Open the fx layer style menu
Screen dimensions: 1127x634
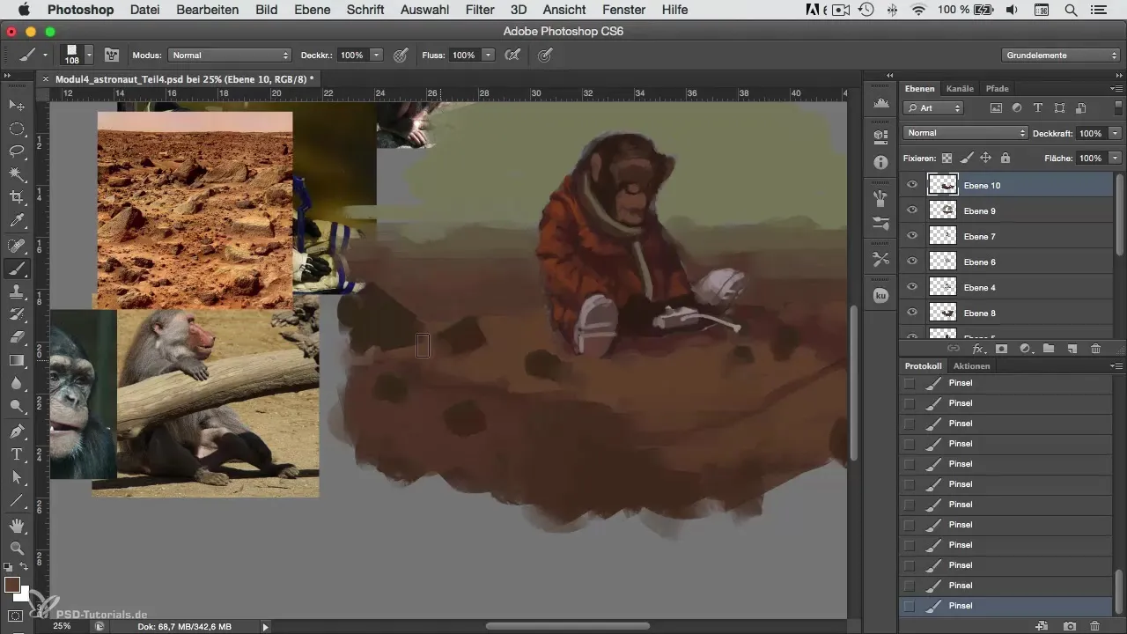[x=977, y=349]
